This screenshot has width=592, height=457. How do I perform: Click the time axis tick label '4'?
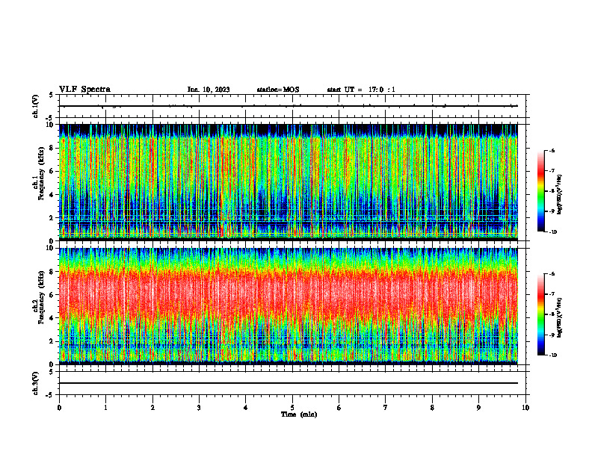point(246,408)
